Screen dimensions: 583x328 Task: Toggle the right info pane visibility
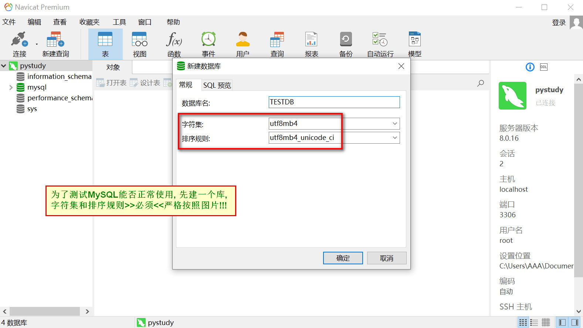[x=574, y=322]
